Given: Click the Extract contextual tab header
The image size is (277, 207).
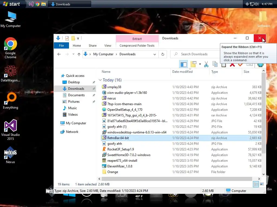Looking at the screenshot, I should point(137,39).
